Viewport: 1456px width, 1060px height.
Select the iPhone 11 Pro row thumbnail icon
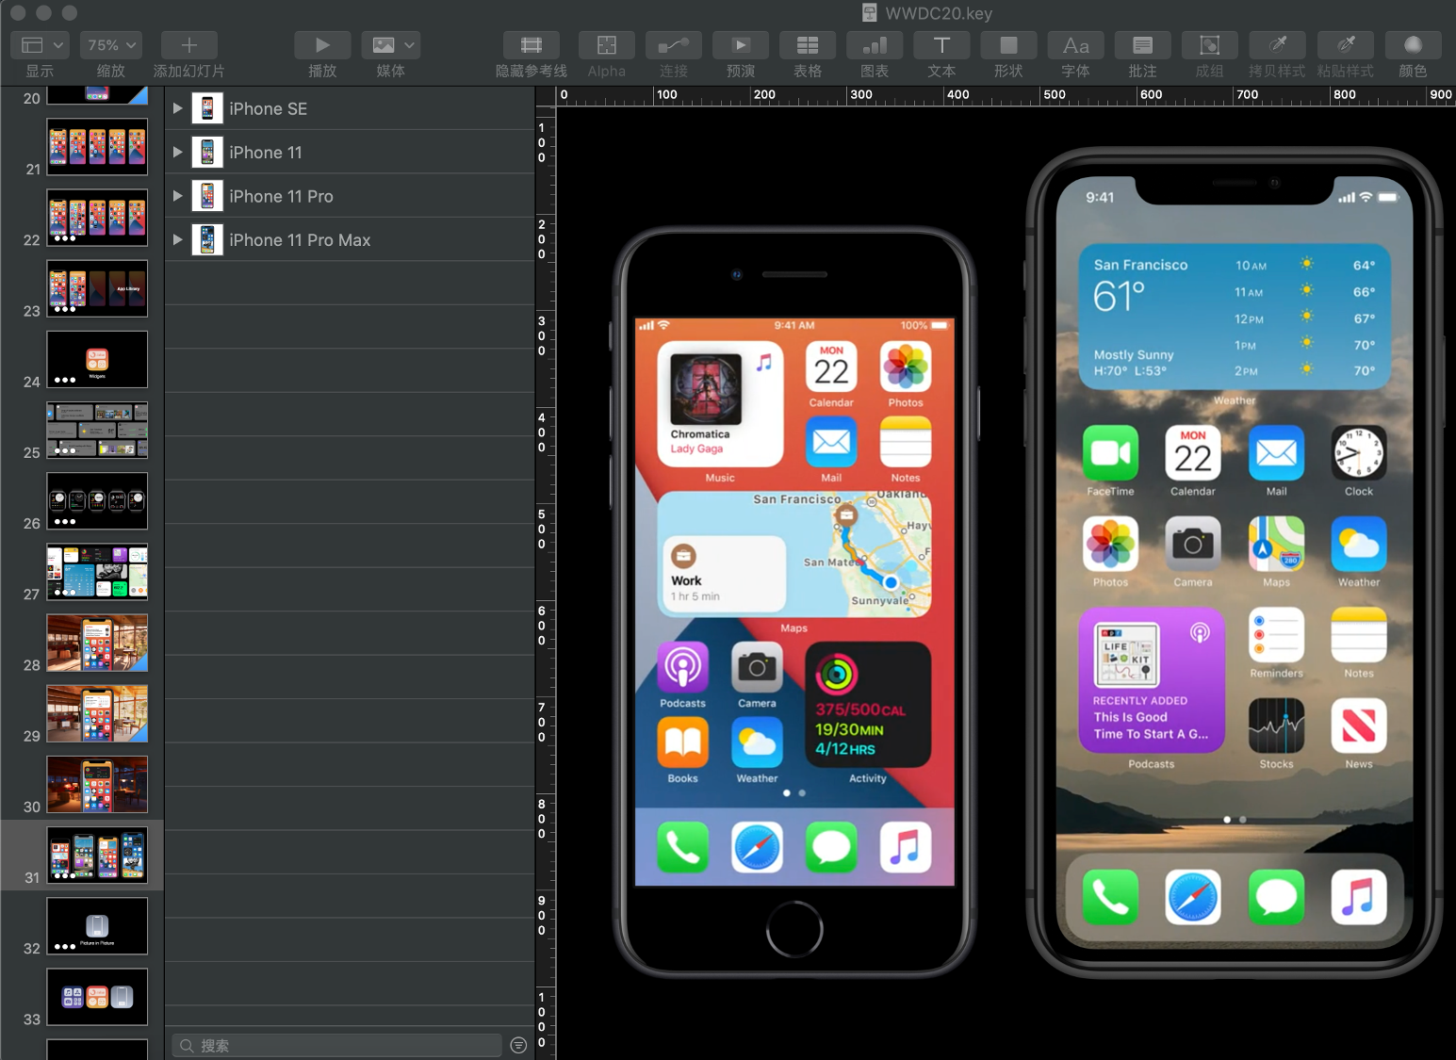tap(207, 196)
